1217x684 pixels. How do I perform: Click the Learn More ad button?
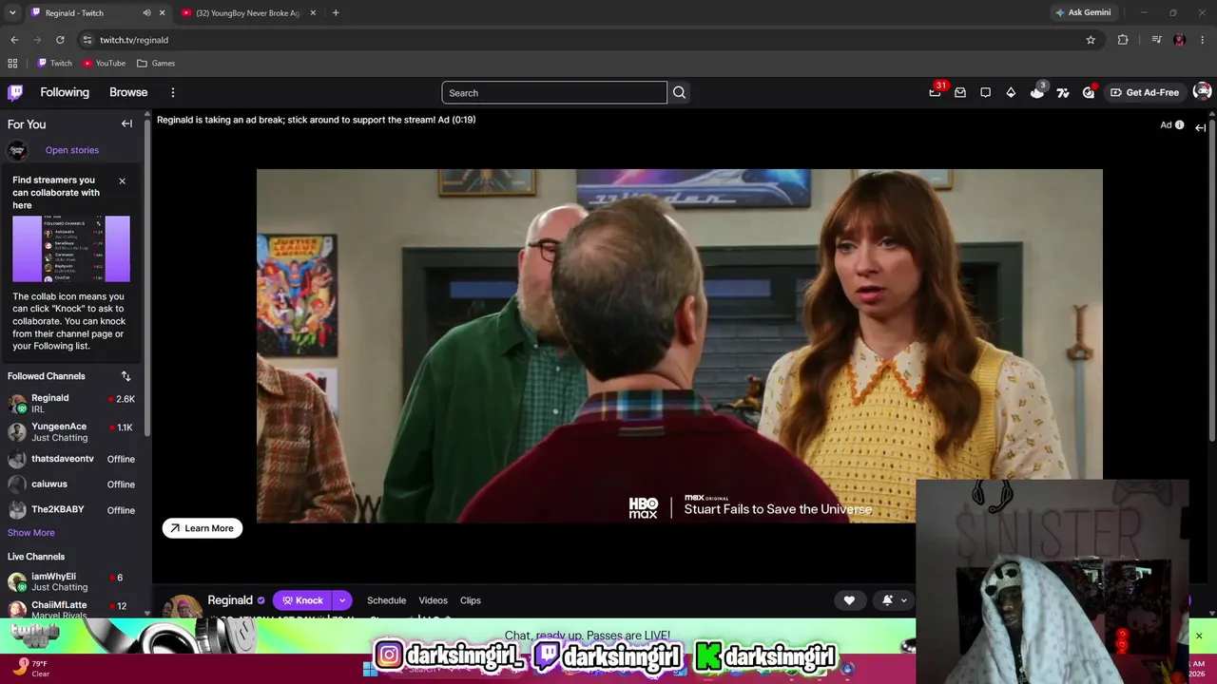(203, 528)
